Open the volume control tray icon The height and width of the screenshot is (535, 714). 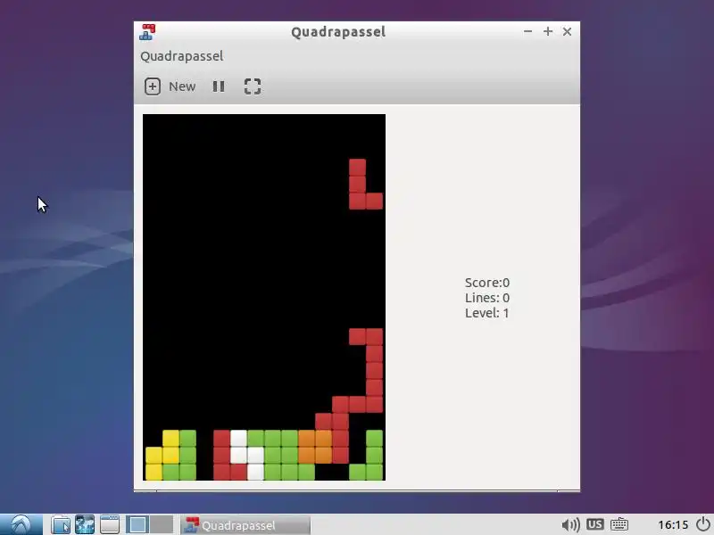point(570,525)
